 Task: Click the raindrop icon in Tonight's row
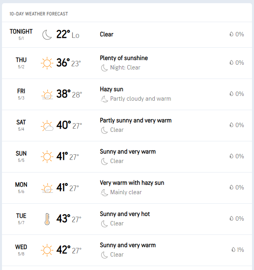pyautogui.click(x=231, y=34)
